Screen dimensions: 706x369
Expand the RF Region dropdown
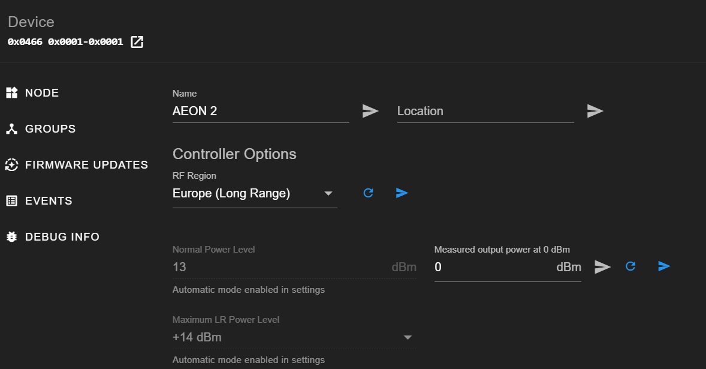(328, 193)
